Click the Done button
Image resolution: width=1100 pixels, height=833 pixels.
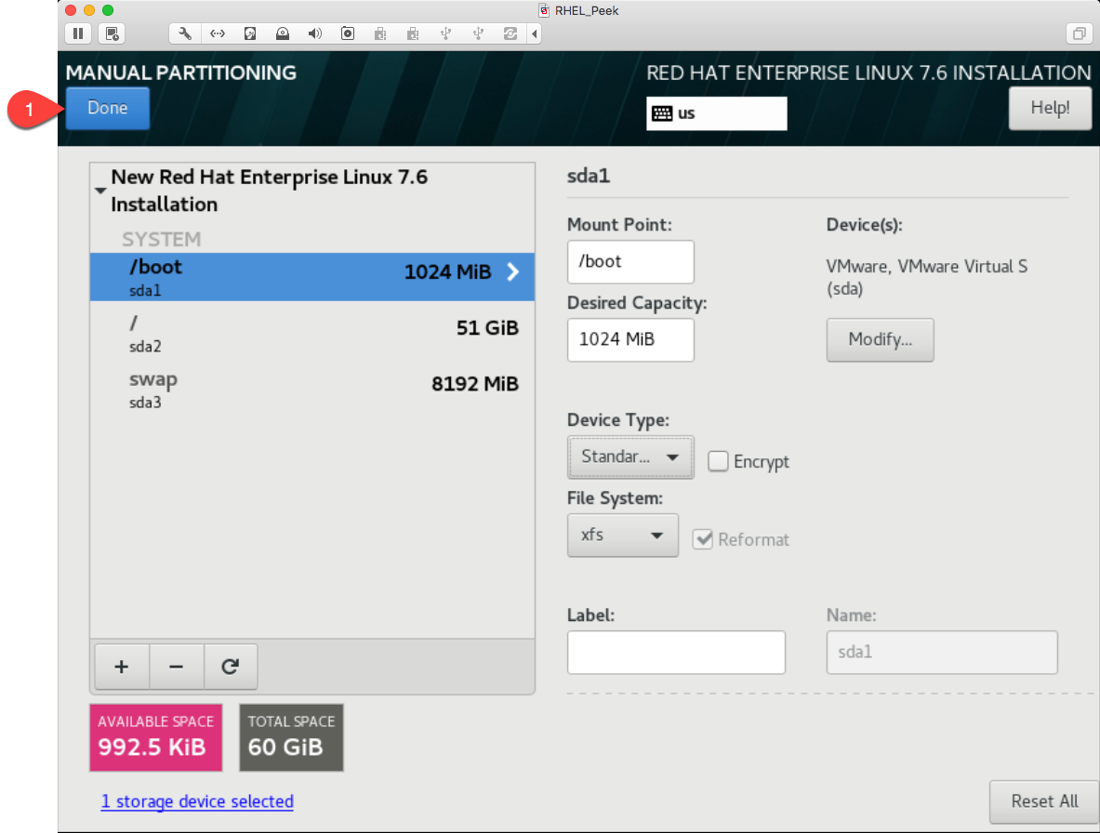[107, 108]
